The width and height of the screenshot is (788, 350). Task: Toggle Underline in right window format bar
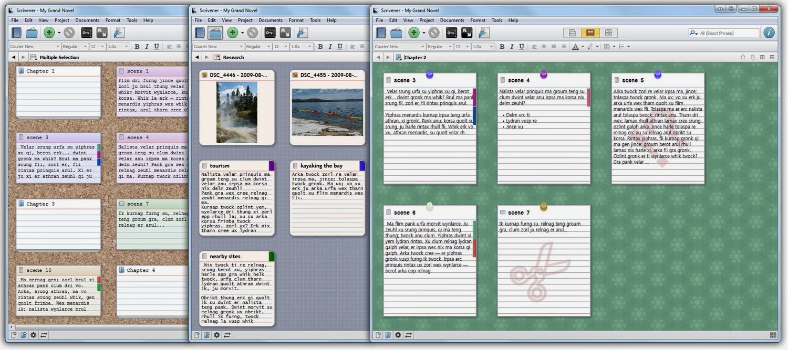pyautogui.click(x=522, y=47)
